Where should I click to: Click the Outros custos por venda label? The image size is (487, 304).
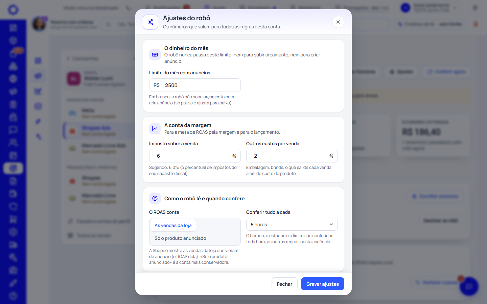coord(273,144)
